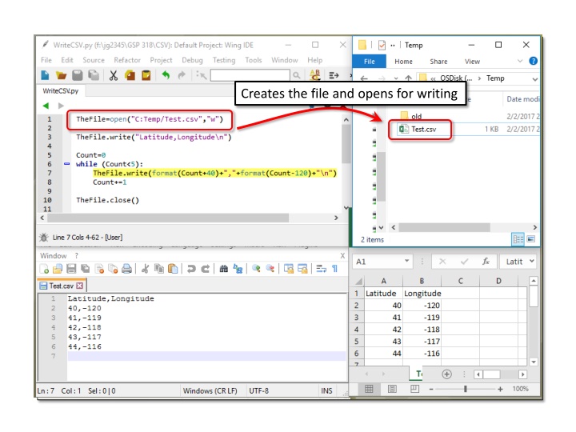Click the Find binoculars icon in Notepad++
The image size is (576, 432).
tap(225, 270)
